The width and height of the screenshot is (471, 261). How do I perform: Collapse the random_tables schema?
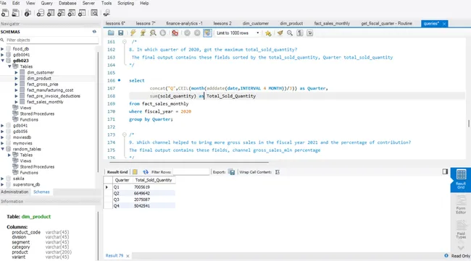click(2, 149)
